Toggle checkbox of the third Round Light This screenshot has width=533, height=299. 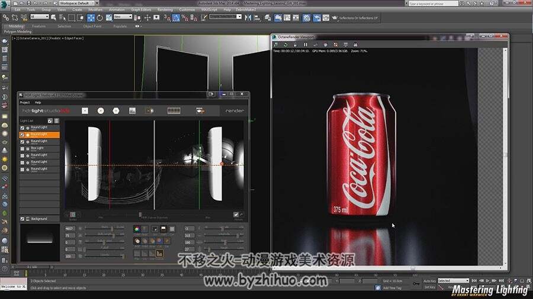click(x=23, y=142)
